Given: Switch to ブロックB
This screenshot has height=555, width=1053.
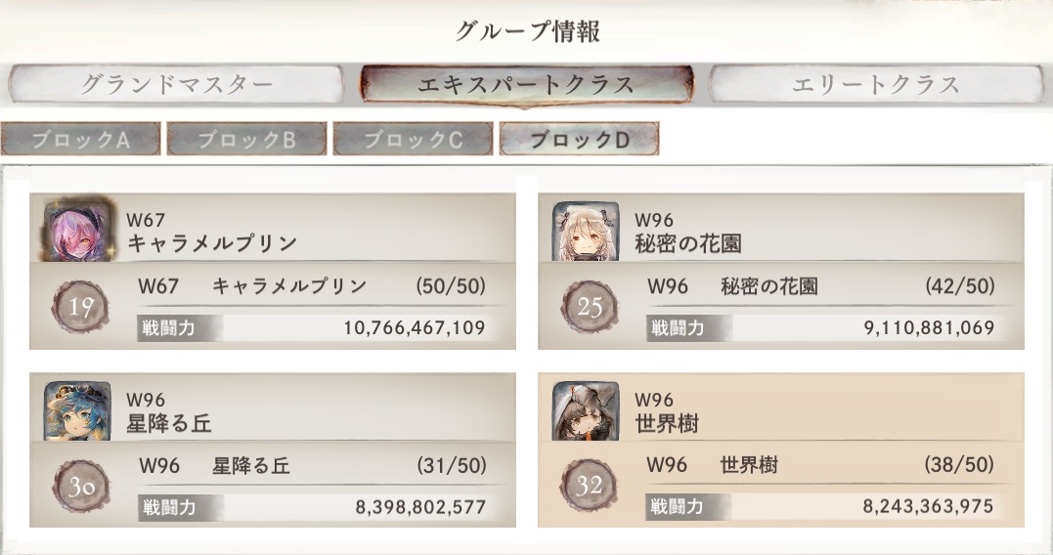Looking at the screenshot, I should coord(246,140).
